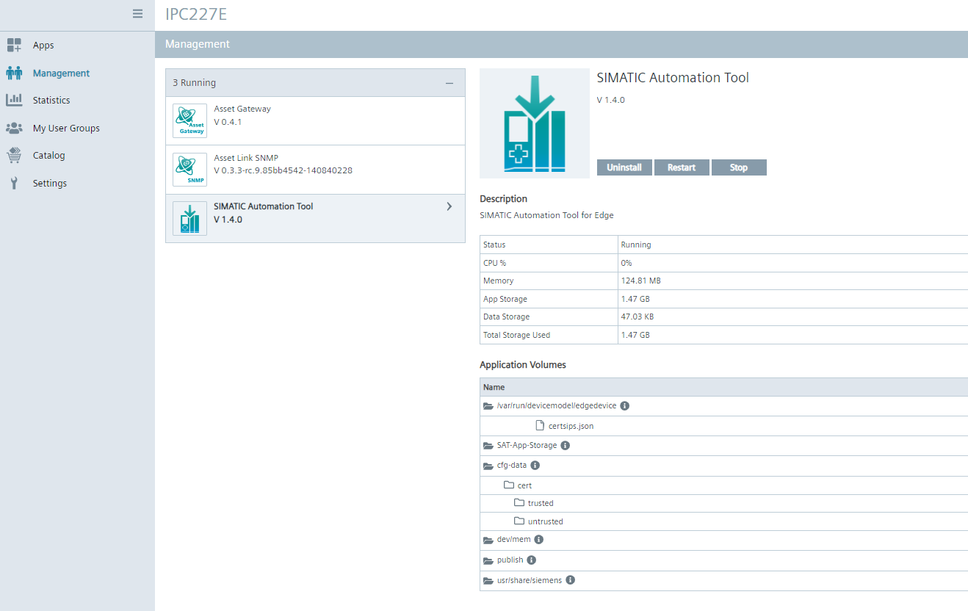The height and width of the screenshot is (611, 968).
Task: Click the hamburger menu icon in sidebar
Action: pos(137,13)
